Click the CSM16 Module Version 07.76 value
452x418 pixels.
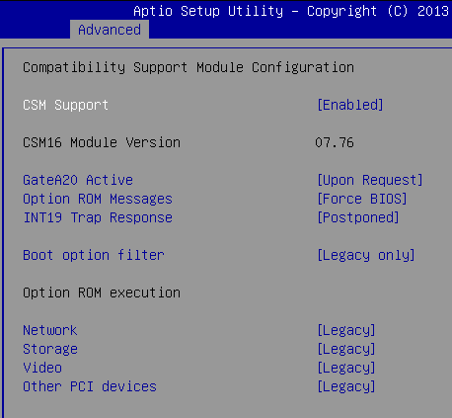point(335,142)
